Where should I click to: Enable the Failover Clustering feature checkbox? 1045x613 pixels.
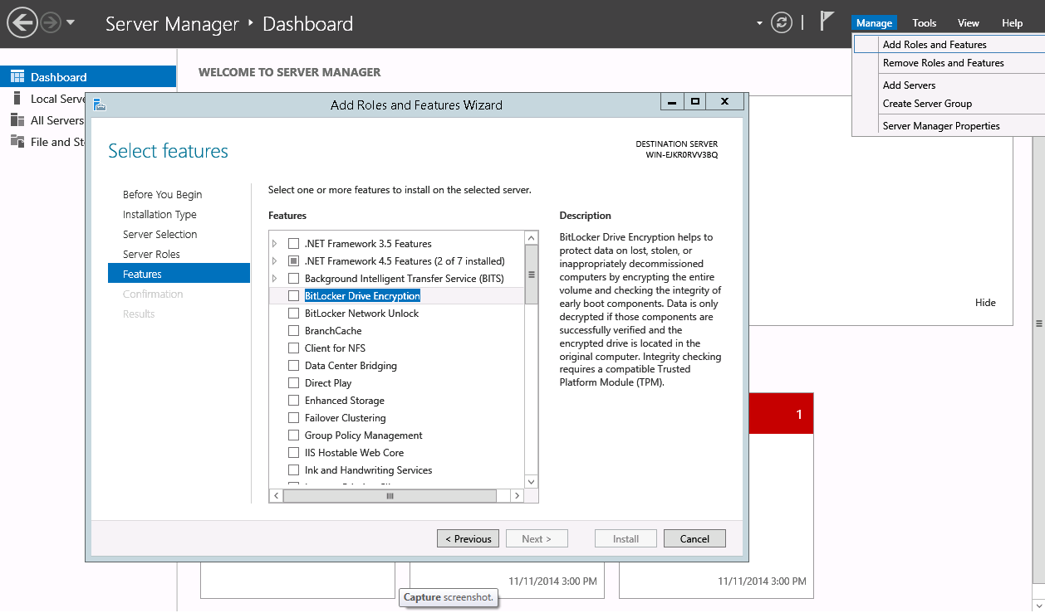coord(293,418)
